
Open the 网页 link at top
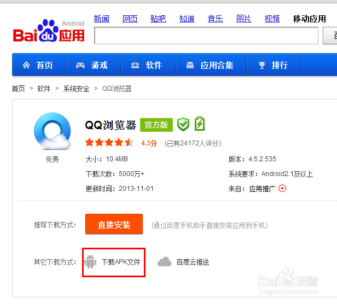click(130, 19)
